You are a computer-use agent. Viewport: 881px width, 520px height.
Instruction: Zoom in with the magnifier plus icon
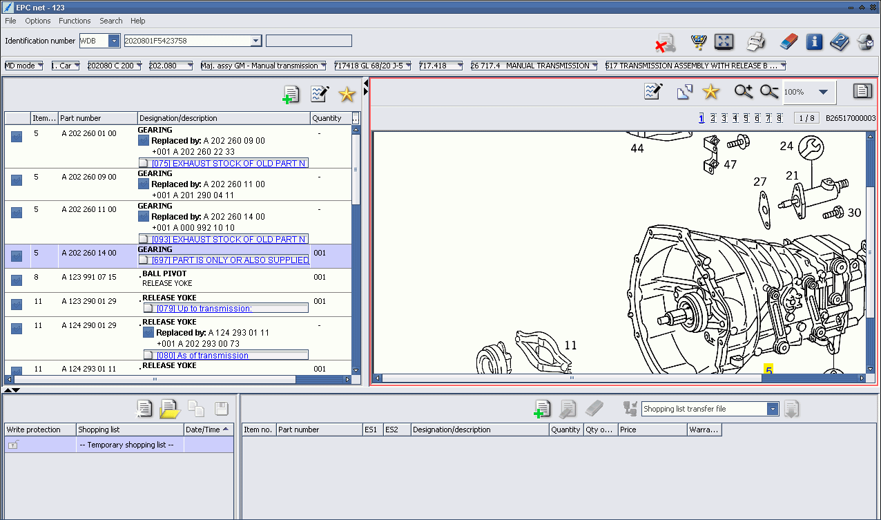tap(743, 91)
